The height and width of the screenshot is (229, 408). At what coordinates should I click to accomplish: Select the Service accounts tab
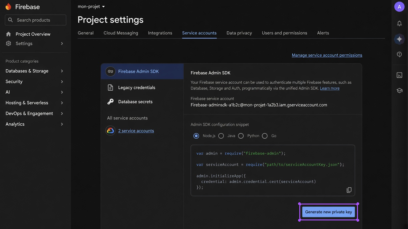199,33
